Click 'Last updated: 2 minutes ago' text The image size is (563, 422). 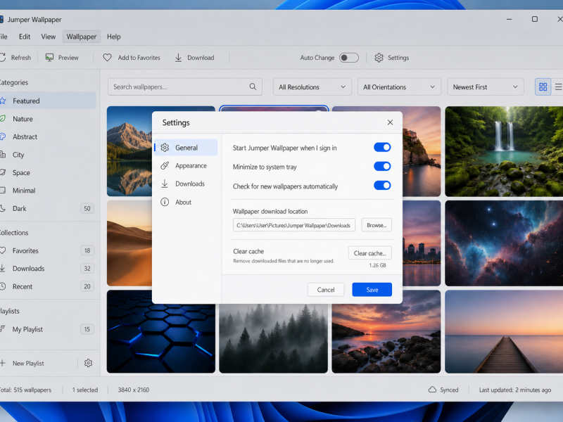point(515,390)
